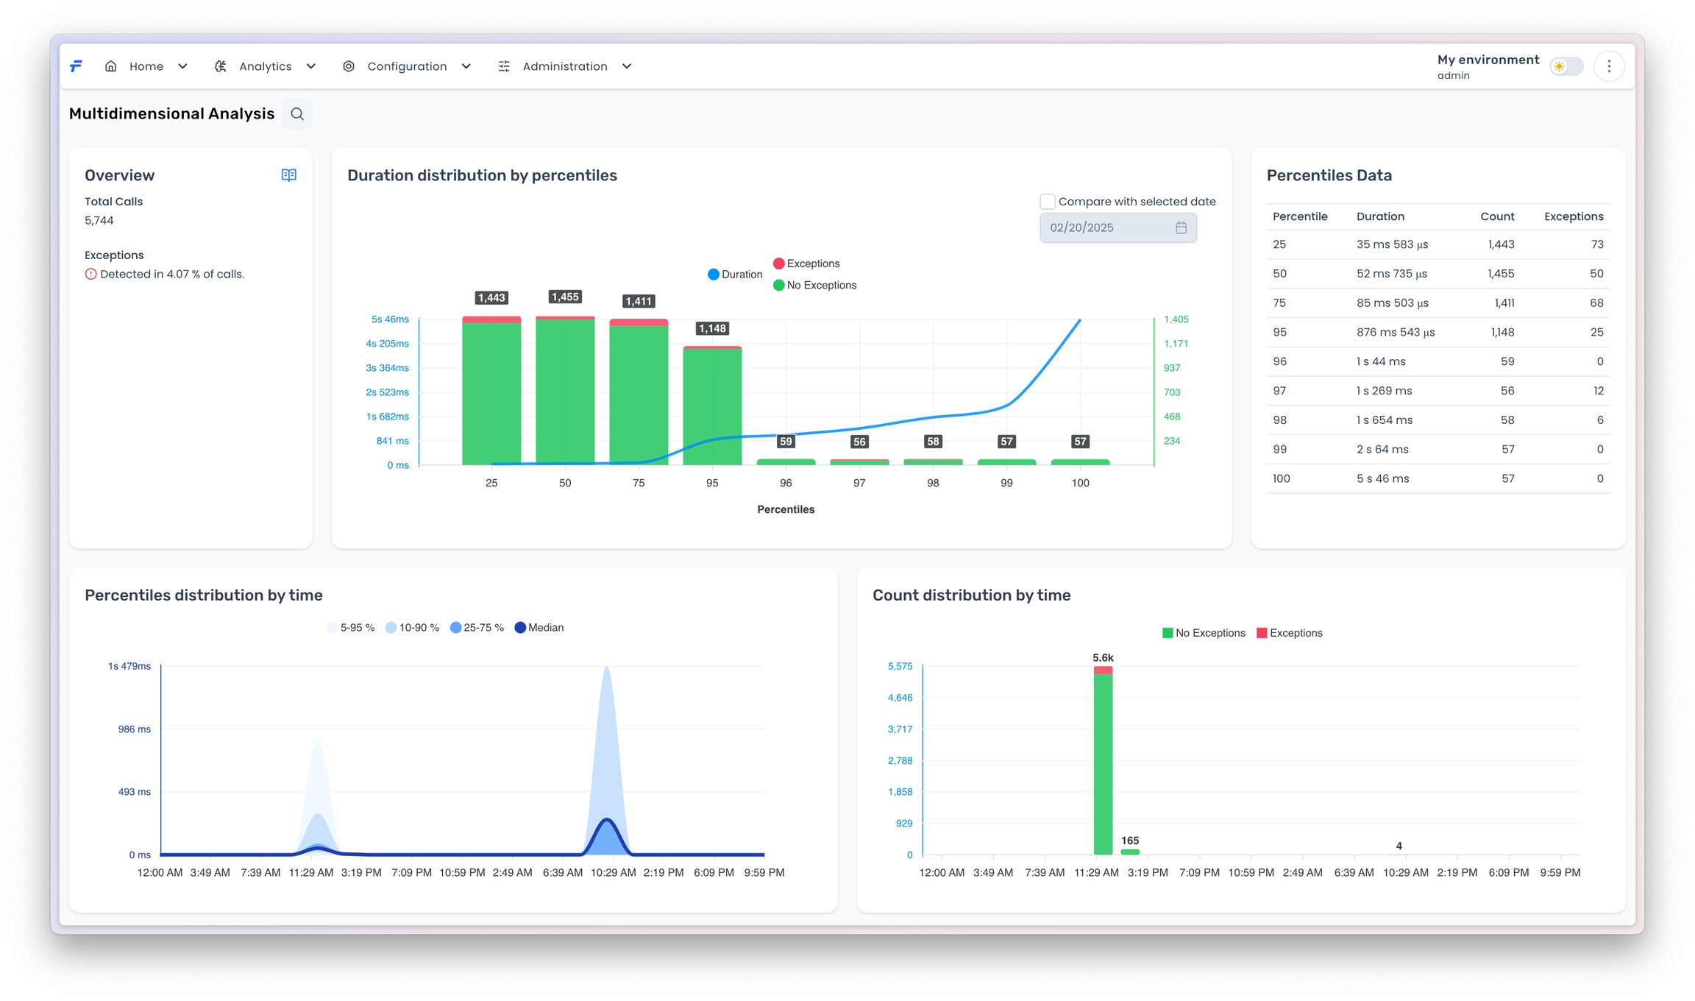The width and height of the screenshot is (1695, 1001).
Task: Click the Home house icon
Action: point(111,66)
